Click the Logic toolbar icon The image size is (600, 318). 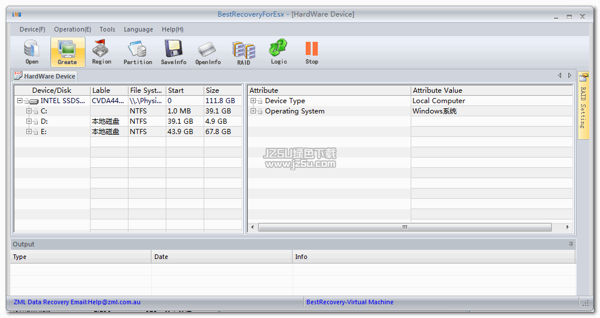(x=279, y=52)
